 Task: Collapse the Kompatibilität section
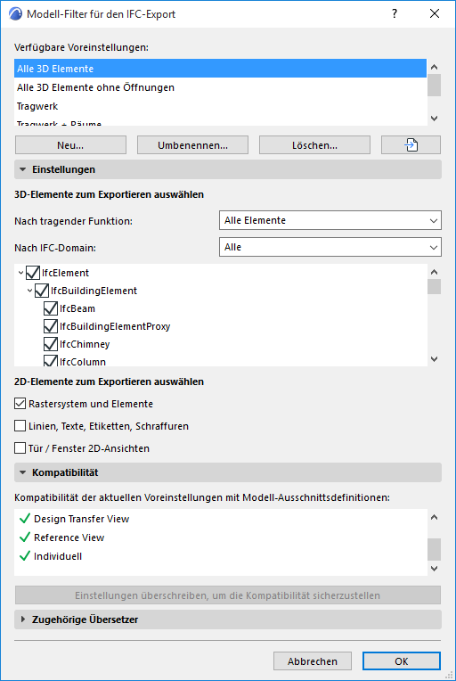click(x=228, y=472)
